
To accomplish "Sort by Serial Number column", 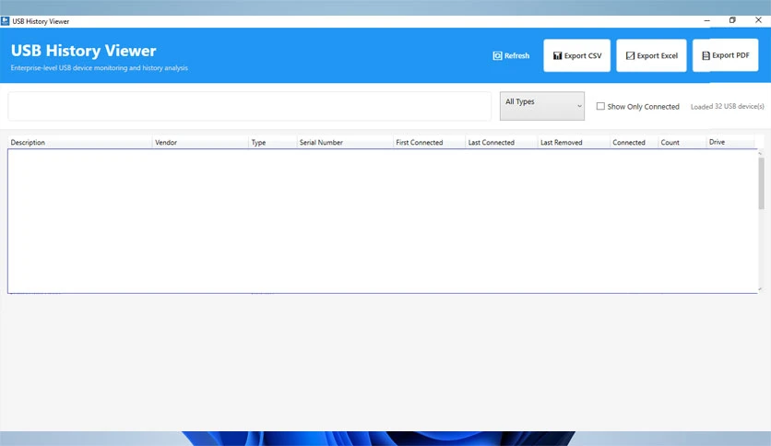I will coord(345,143).
